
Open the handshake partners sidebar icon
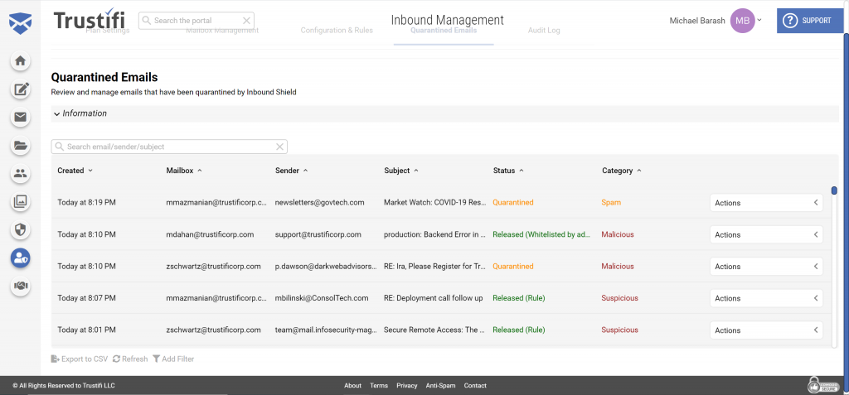[x=21, y=286]
